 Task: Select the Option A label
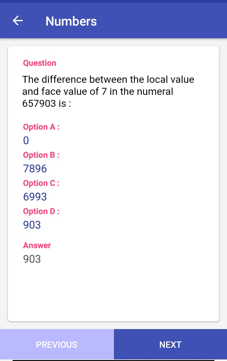(x=41, y=127)
